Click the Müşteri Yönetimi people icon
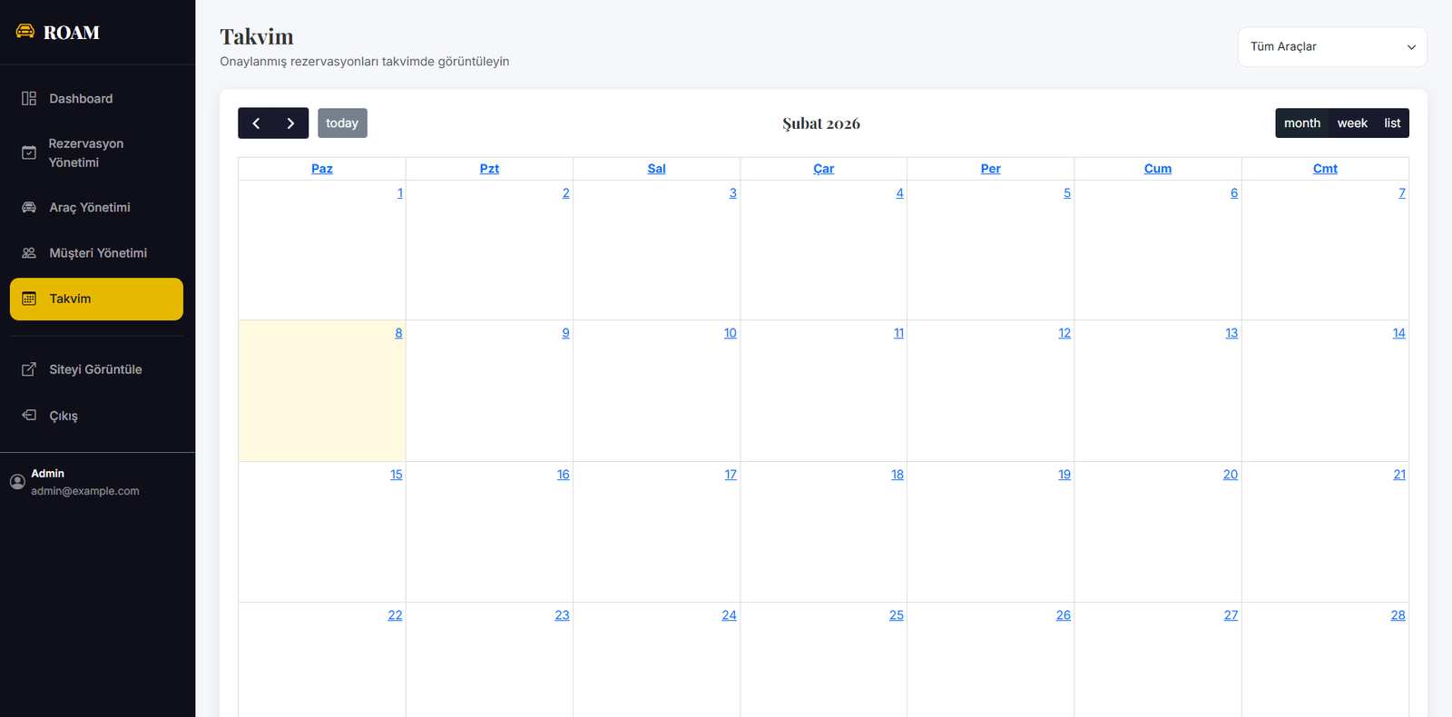This screenshot has height=717, width=1452. coord(29,253)
